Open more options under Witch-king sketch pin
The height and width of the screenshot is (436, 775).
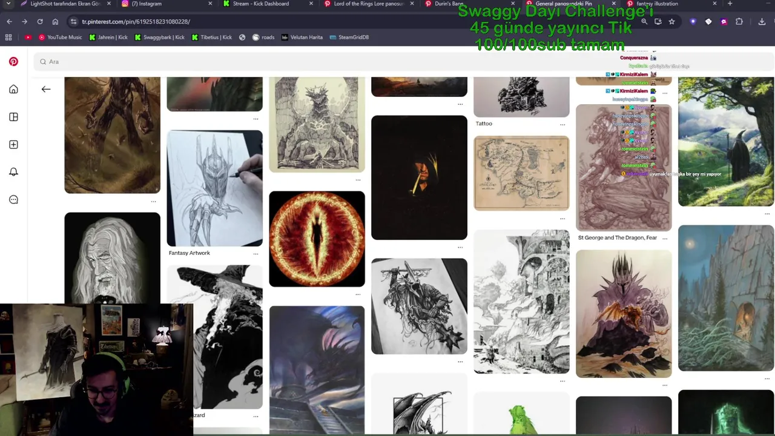pyautogui.click(x=460, y=362)
